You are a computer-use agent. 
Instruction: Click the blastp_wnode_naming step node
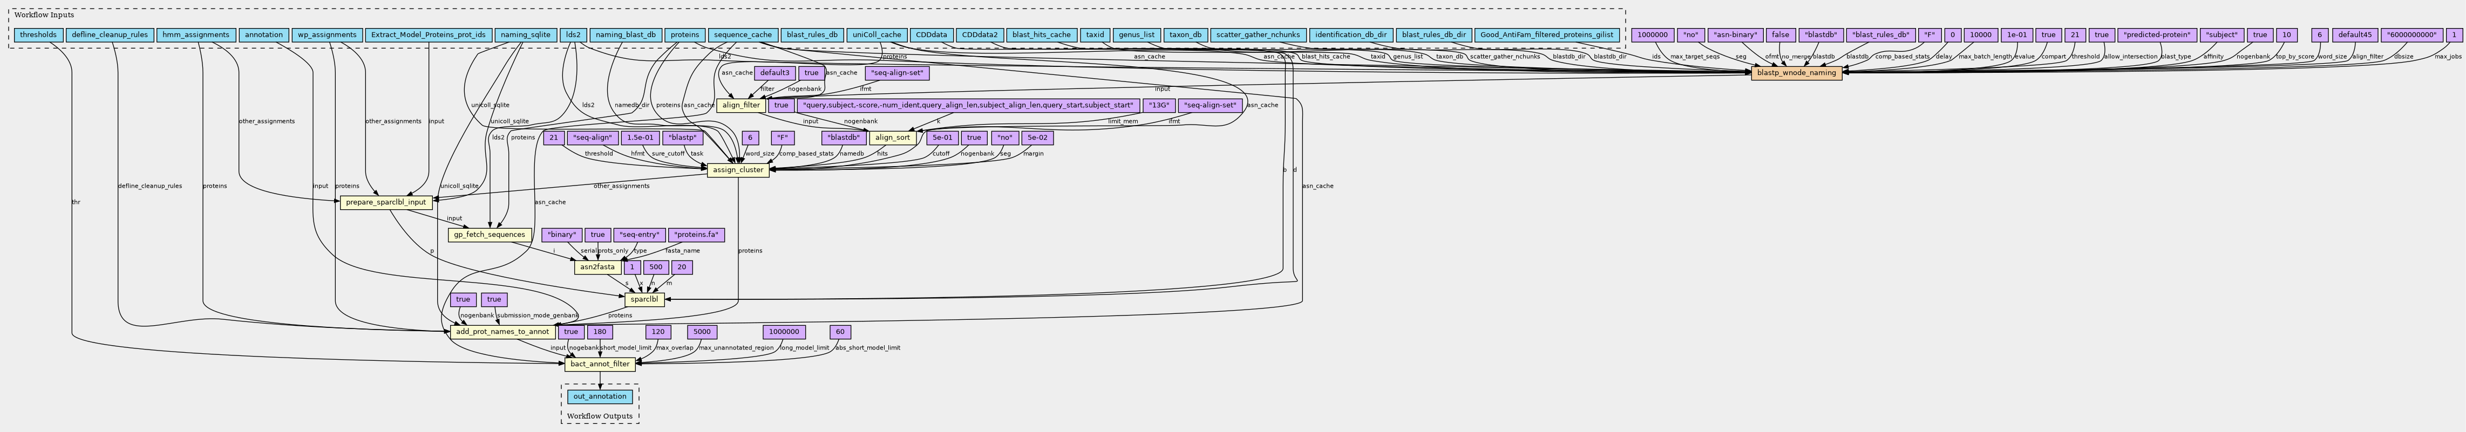click(x=1796, y=73)
